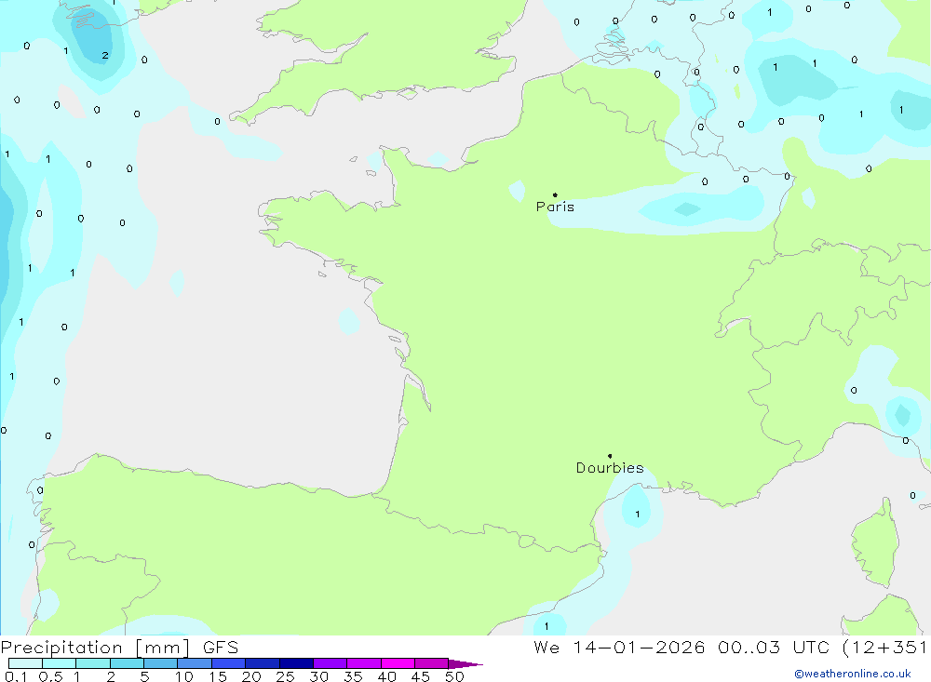
Task: Click the legend label '0.5'
Action: [50, 676]
